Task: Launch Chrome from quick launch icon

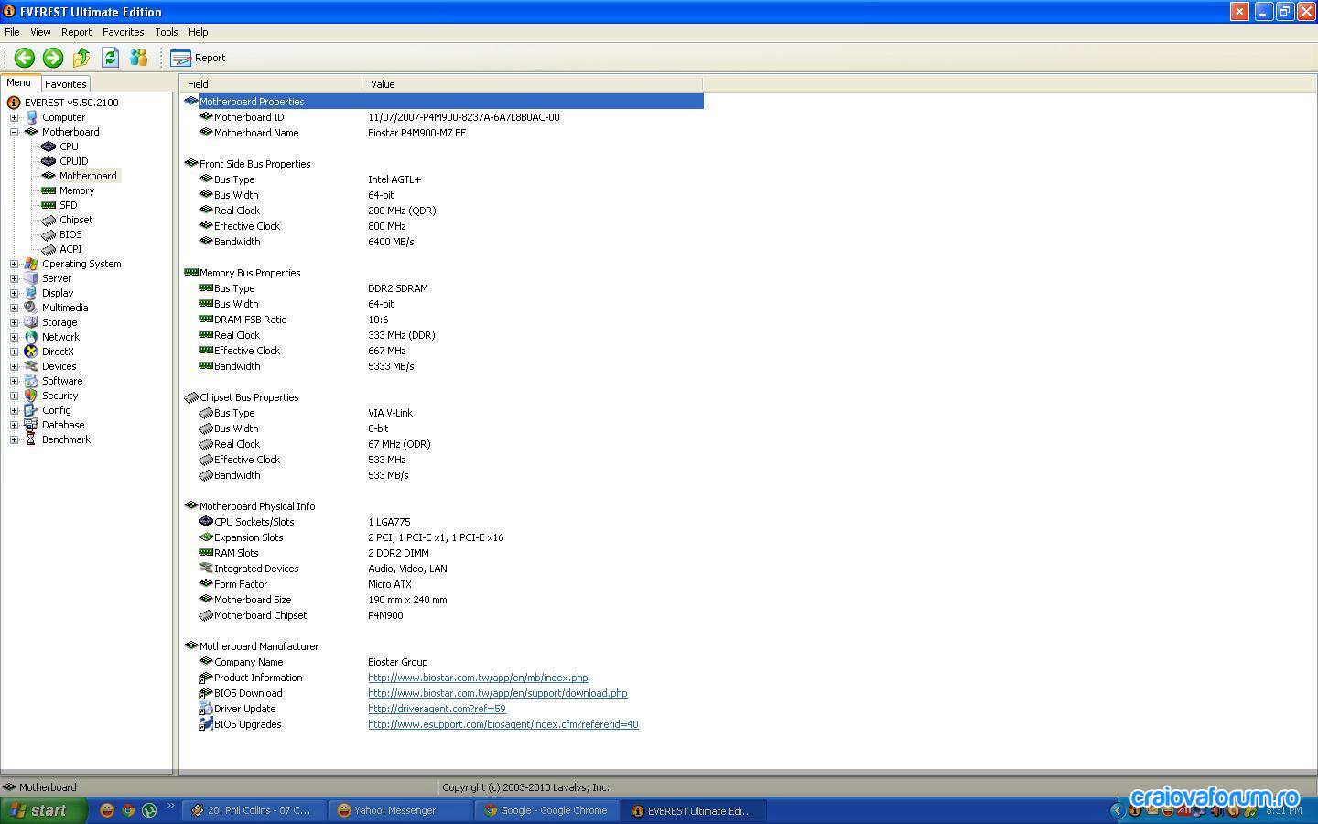Action: point(128,810)
